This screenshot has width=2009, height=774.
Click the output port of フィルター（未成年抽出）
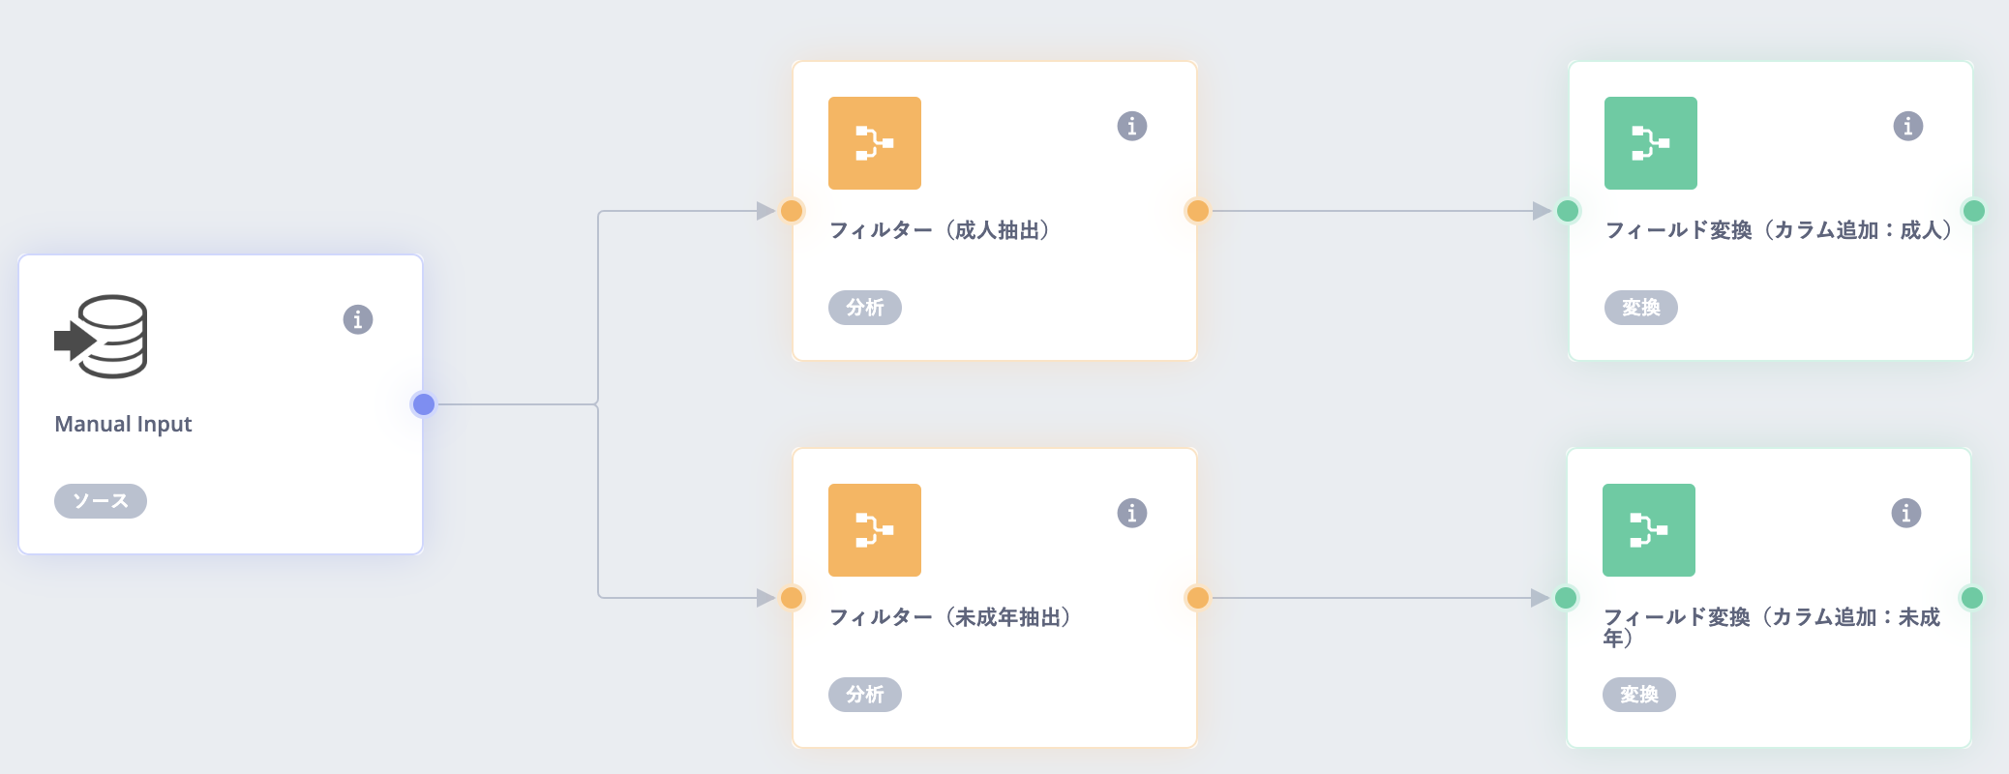click(x=1197, y=598)
